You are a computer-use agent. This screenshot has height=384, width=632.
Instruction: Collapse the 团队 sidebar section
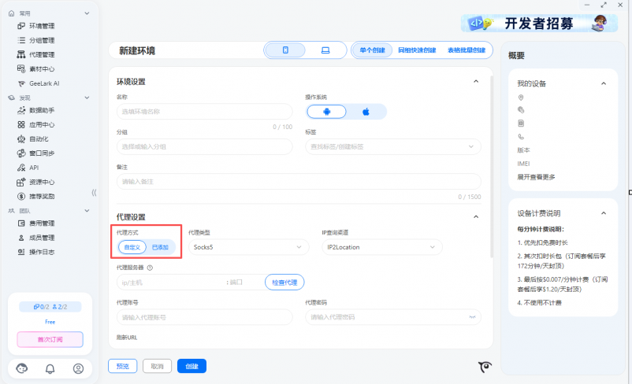(x=87, y=211)
